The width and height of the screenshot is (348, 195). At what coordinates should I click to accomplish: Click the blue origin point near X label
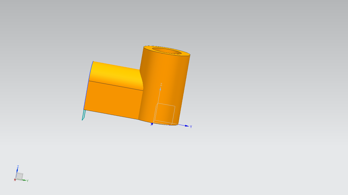pyautogui.click(x=152, y=124)
